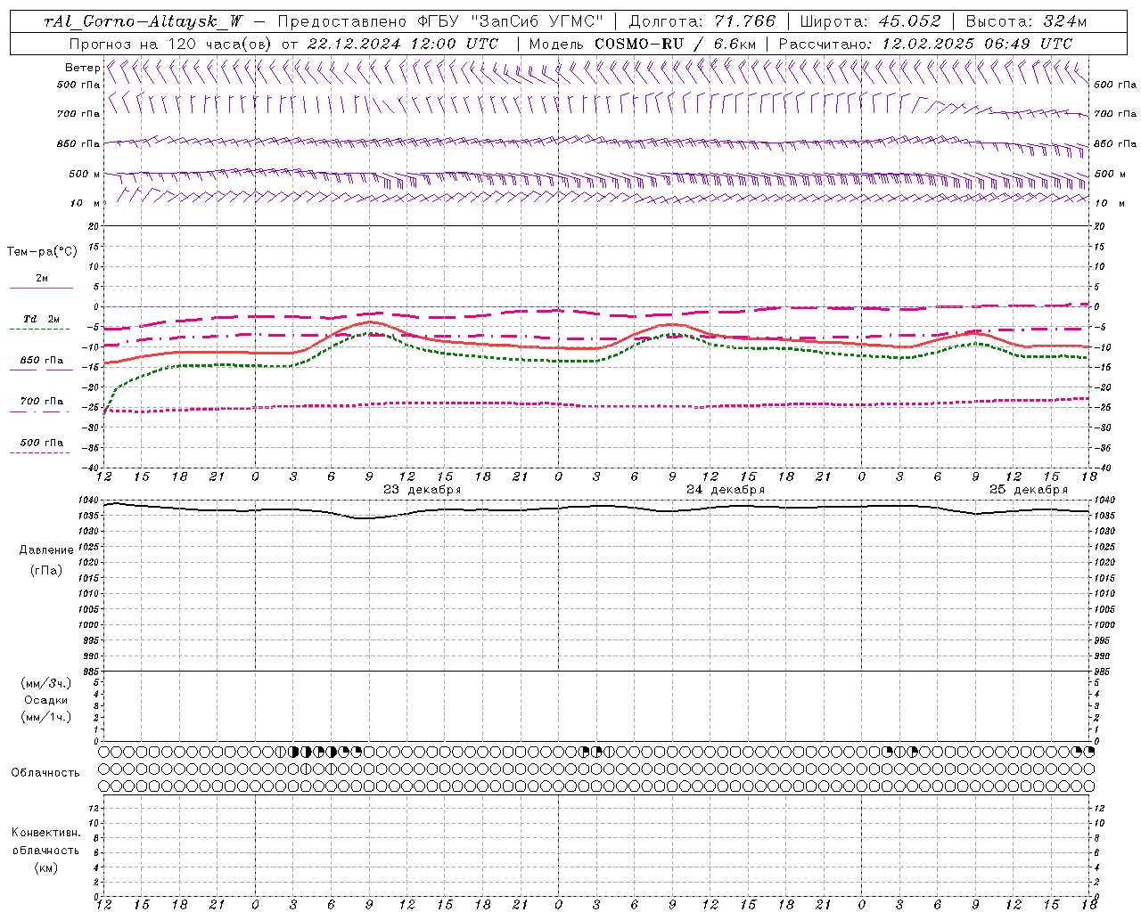Select the Долгота: 71.766 header value
This screenshot has width=1141, height=912.
(x=702, y=22)
